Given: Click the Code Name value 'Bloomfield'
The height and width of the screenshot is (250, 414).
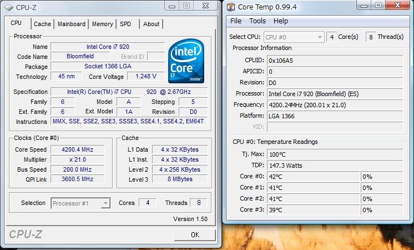Looking at the screenshot, I should click(80, 56).
